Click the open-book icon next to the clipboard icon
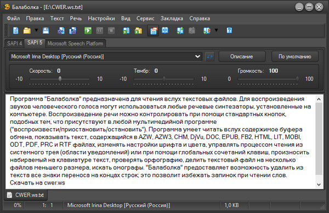 [165, 31]
